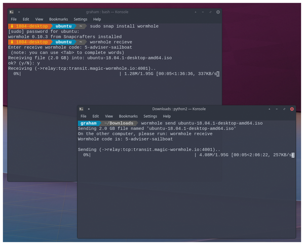Click receive progress '1.28M/1.95G' status text
304x245 pixels.
click(x=139, y=73)
